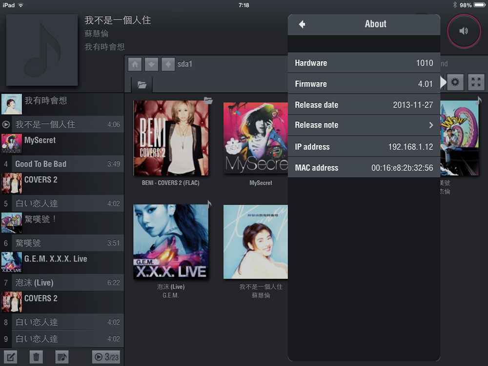Screen dimensions: 488x366
Task: Click the sda1 path label
Action: click(185, 64)
